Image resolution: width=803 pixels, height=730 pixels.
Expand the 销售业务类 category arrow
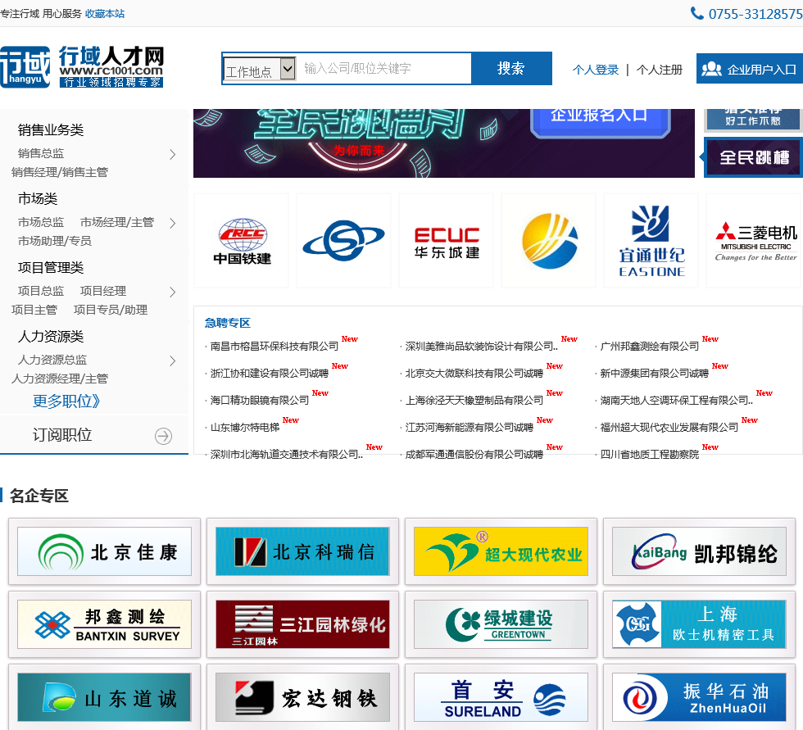[173, 155]
